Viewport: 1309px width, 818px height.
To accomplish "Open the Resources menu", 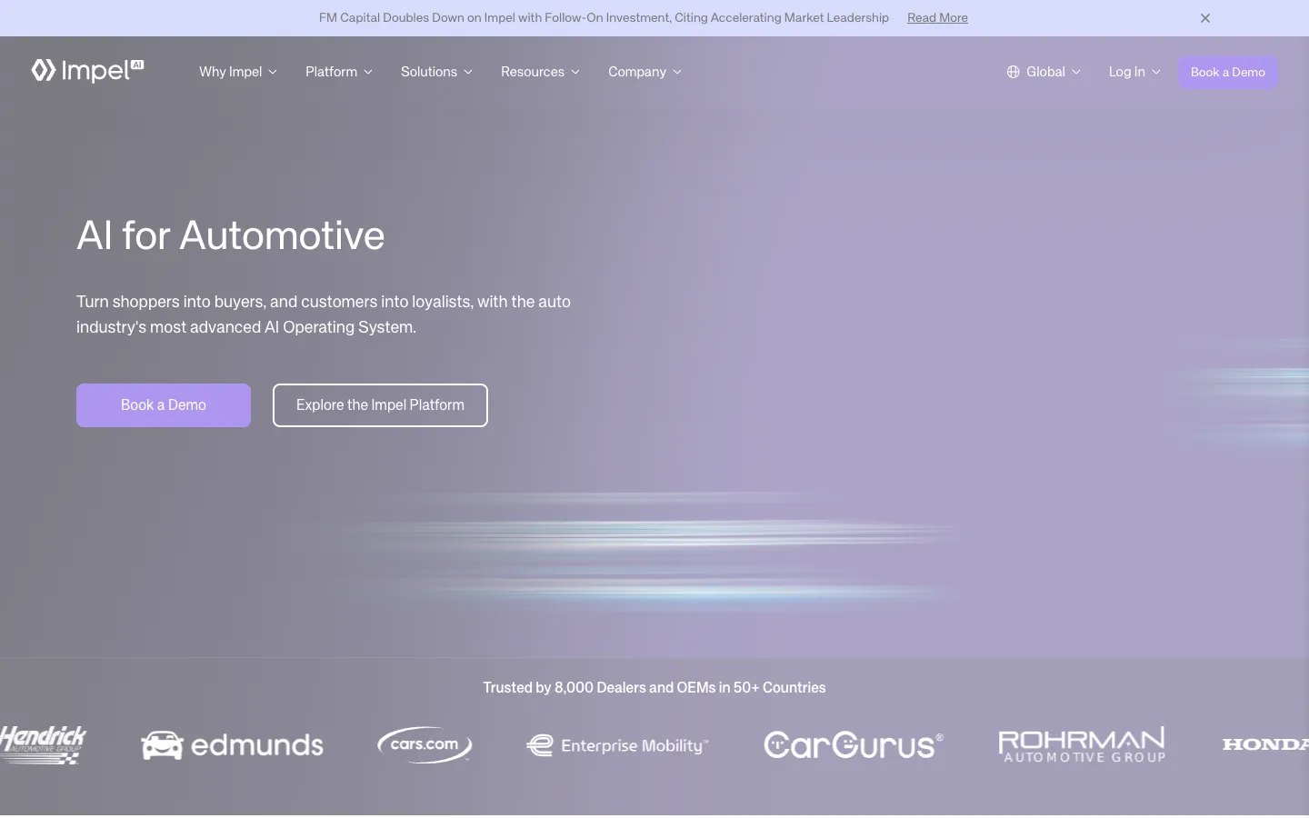I will pyautogui.click(x=540, y=72).
